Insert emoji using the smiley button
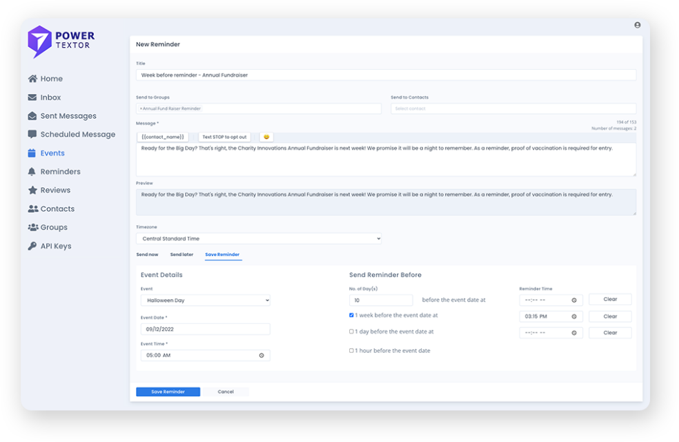The width and height of the screenshot is (679, 442). 266,137
